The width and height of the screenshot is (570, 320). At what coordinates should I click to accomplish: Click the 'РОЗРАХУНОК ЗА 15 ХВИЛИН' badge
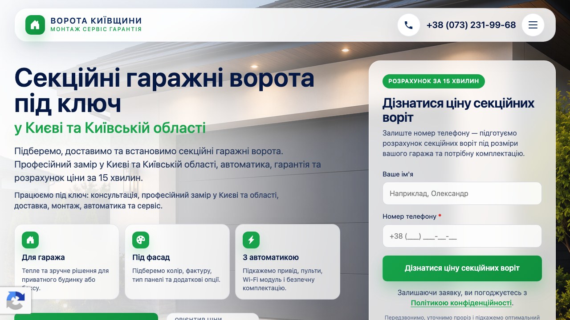click(x=434, y=81)
